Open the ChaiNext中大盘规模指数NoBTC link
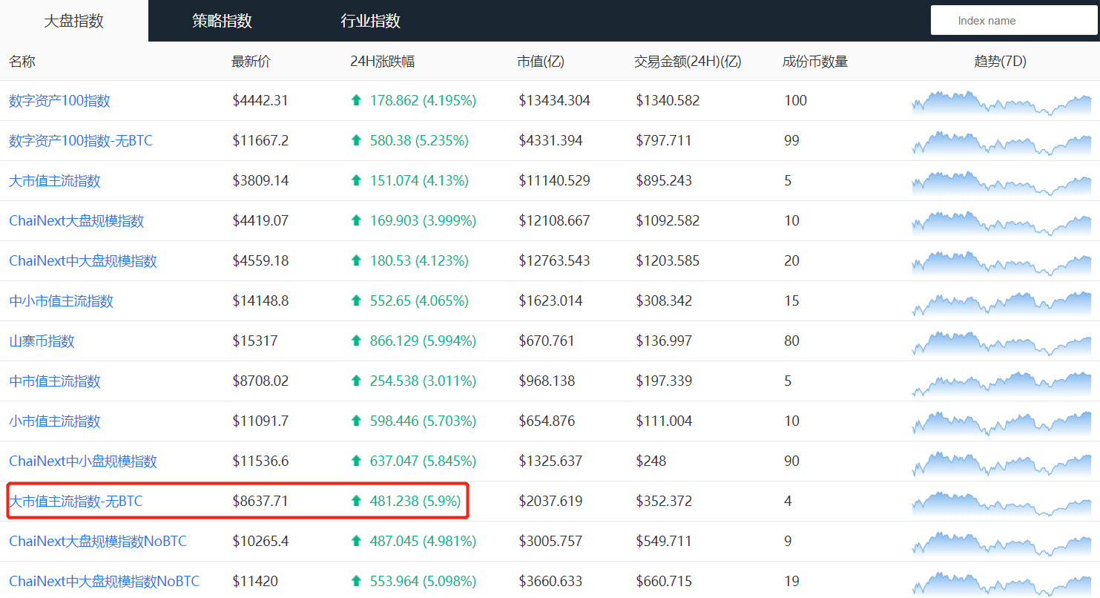1100x598 pixels. [105, 582]
